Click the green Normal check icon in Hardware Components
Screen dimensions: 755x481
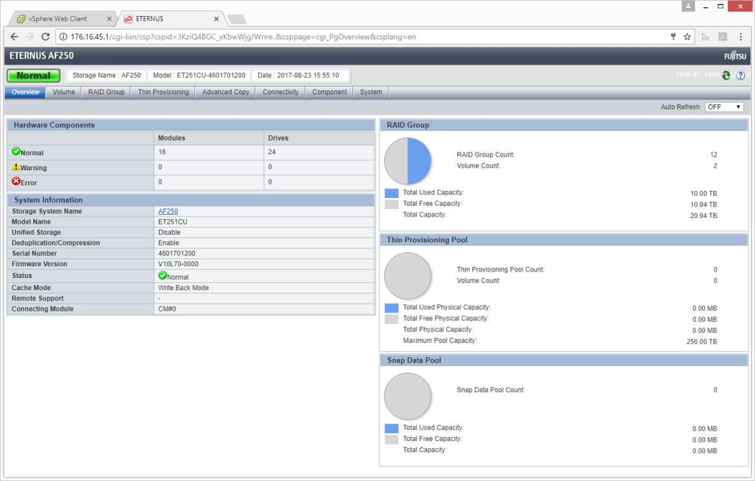(16, 151)
